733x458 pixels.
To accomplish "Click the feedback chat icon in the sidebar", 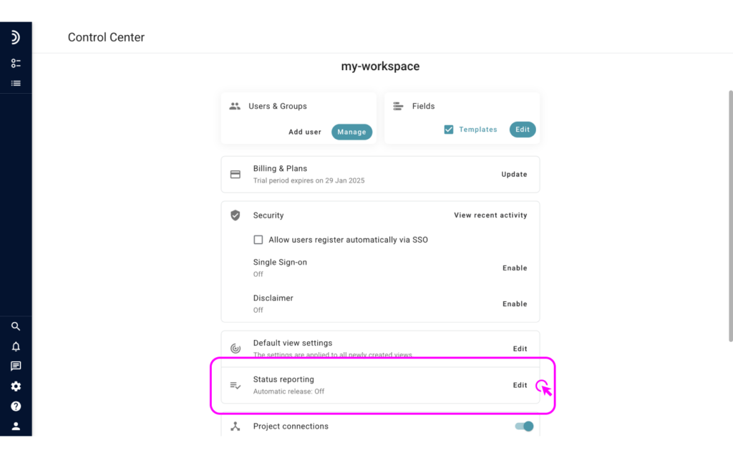I will tap(16, 366).
